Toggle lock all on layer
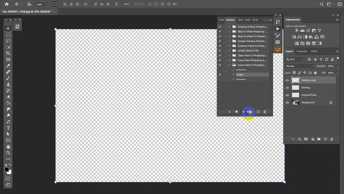This screenshot has width=344, height=194. (316, 73)
